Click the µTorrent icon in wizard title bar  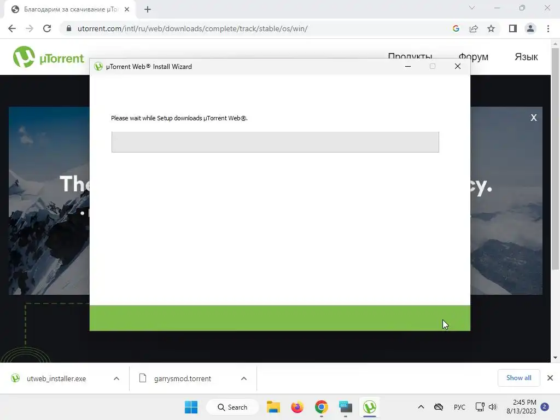coord(98,66)
